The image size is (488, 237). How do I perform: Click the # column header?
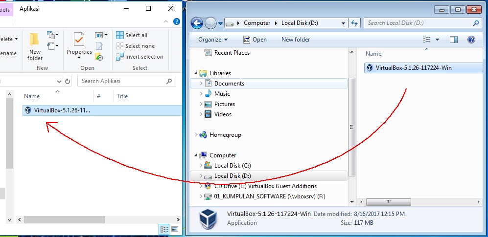click(99, 96)
